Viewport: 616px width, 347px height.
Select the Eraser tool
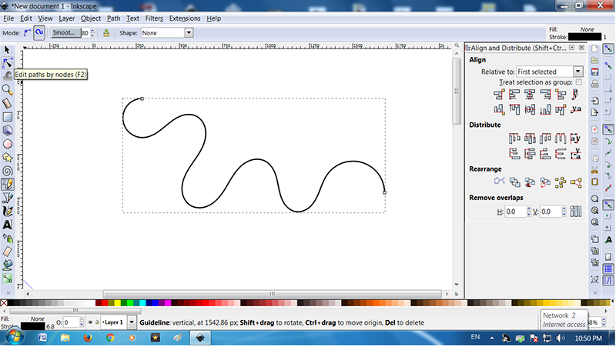click(x=7, y=252)
